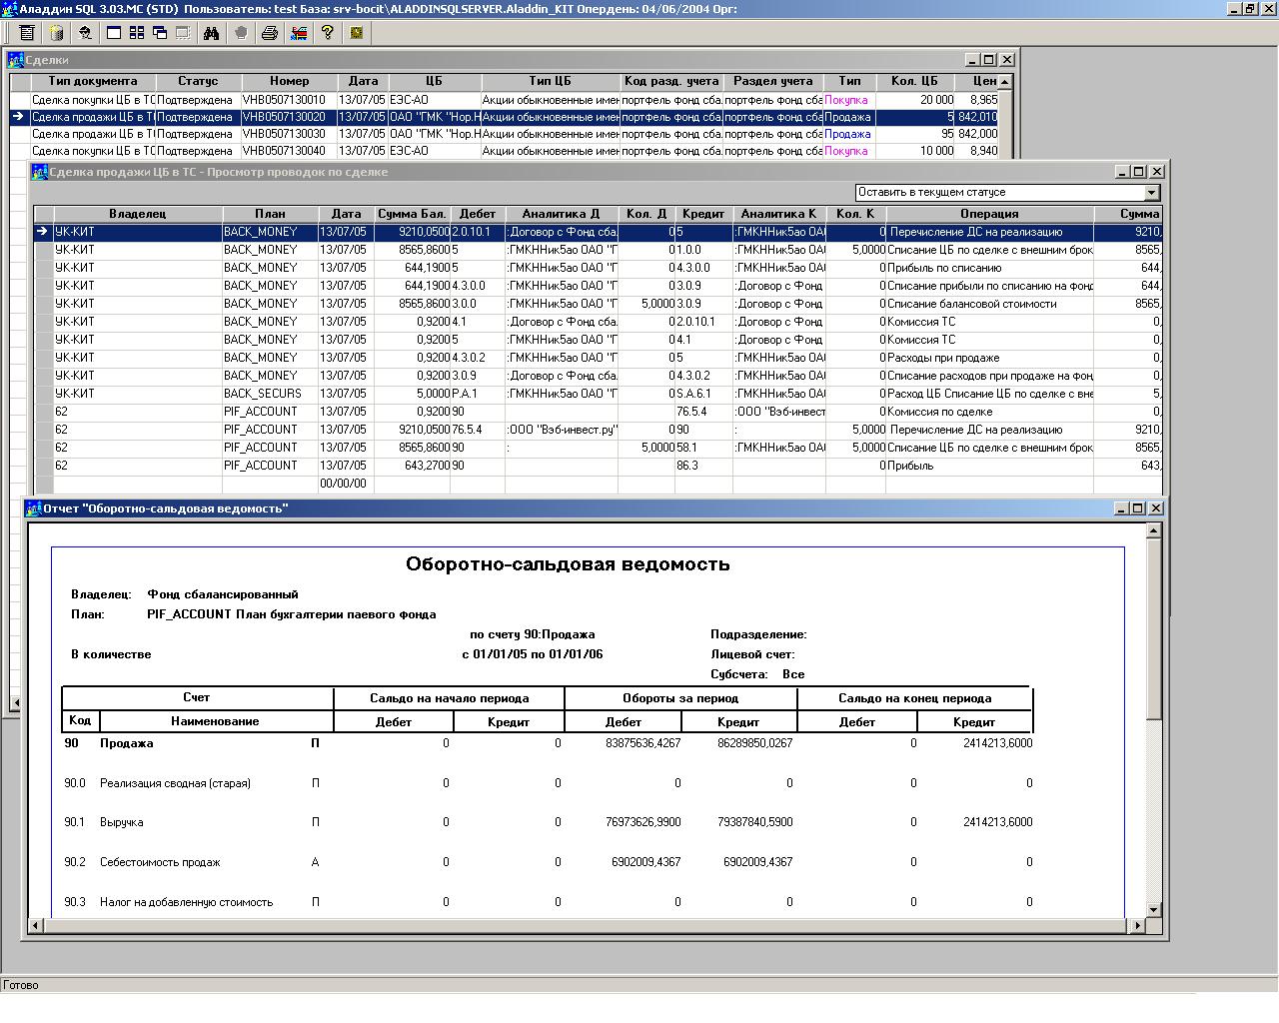Click the user figure toolbar icon

pyautogui.click(x=85, y=33)
